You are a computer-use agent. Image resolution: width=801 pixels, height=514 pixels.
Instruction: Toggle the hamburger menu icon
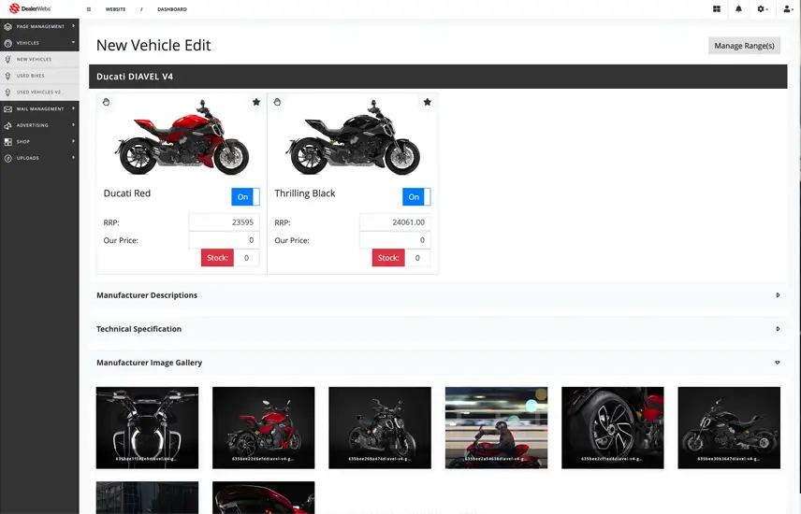pyautogui.click(x=89, y=9)
